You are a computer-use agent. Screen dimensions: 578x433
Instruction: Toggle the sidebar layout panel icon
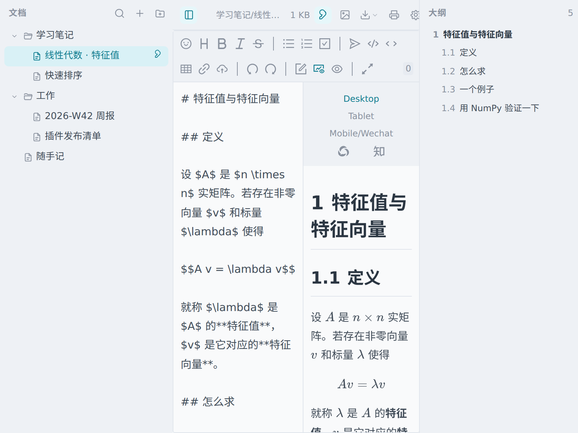tap(189, 15)
